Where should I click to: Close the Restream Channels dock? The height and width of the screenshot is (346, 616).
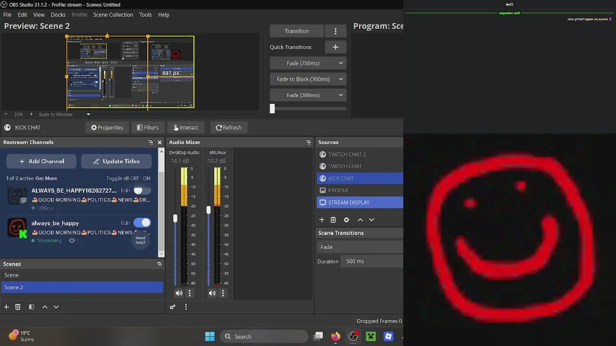point(160,143)
